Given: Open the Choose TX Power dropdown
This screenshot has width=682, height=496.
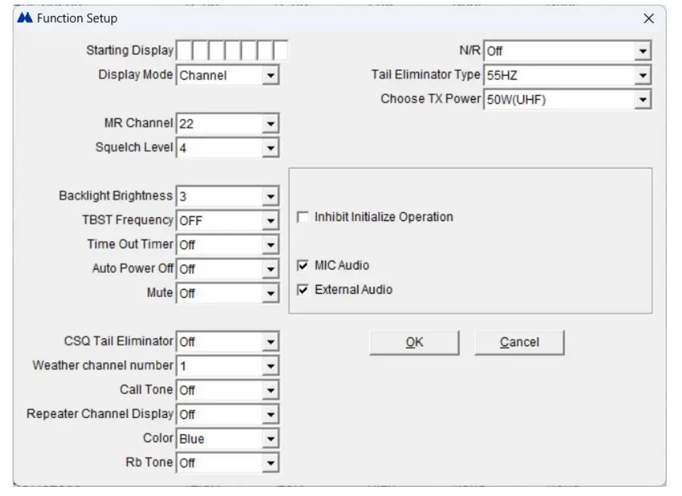Looking at the screenshot, I should pos(641,99).
